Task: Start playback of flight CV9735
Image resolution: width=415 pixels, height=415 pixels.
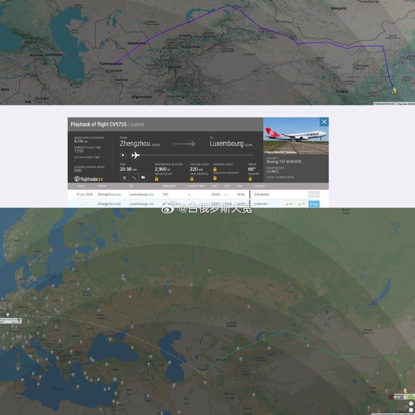Action: 123,155
